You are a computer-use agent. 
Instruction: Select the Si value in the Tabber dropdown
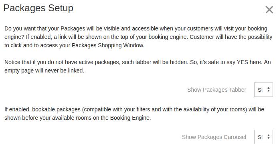tap(260, 90)
